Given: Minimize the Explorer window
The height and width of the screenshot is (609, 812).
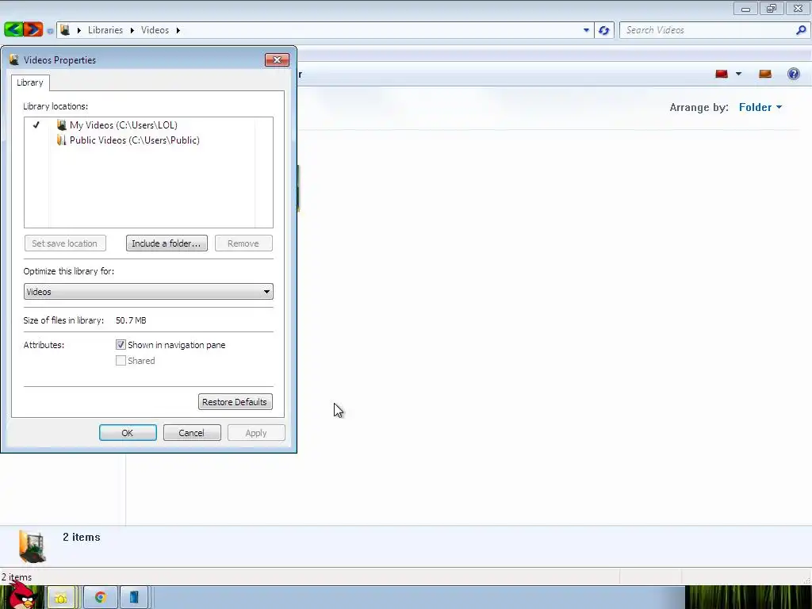Looking at the screenshot, I should pos(745,9).
